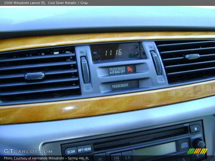
Task: Click the vent-open icon above right thumbwheel
Action: point(150,47)
